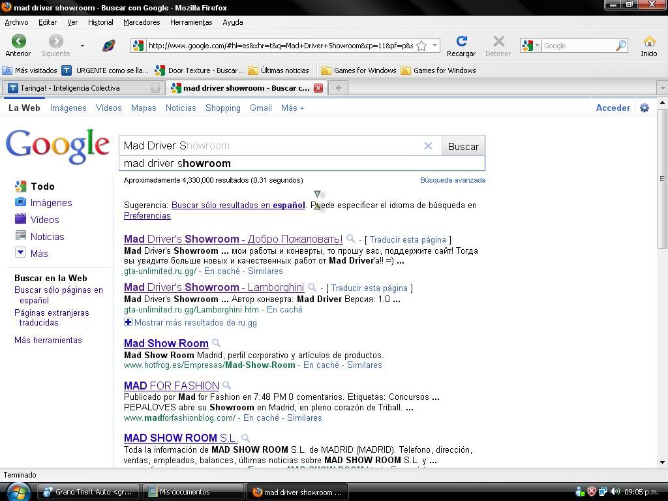Open the Editar menu
The height and width of the screenshot is (501, 668).
[x=48, y=22]
